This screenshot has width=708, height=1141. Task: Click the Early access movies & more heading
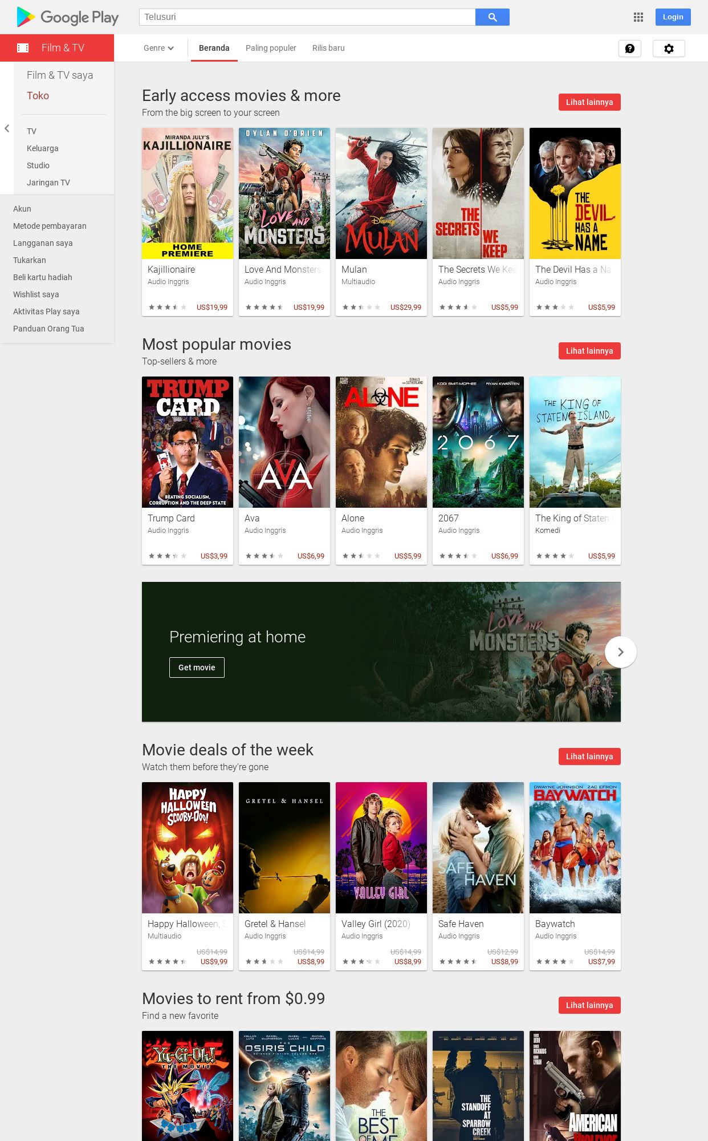[x=241, y=95]
